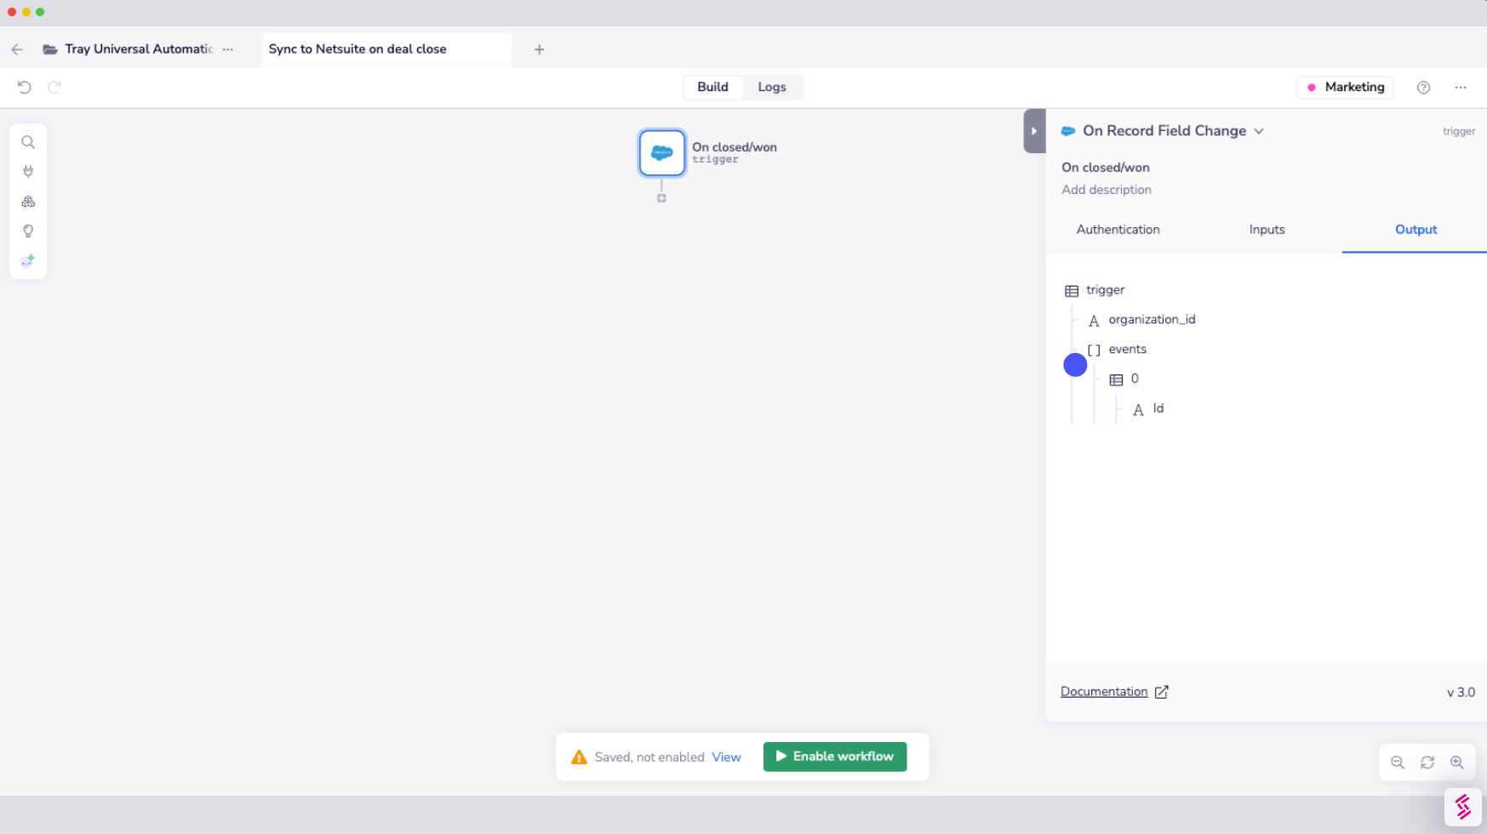Open the Inputs tab
This screenshot has width=1487, height=834.
(x=1267, y=230)
